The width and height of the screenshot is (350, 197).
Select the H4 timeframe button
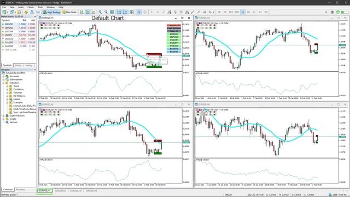[x=248, y=12]
